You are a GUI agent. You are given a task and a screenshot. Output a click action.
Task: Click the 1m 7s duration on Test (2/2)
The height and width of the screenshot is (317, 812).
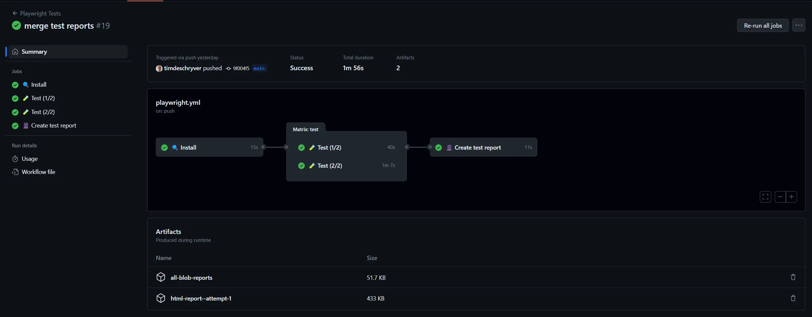[x=388, y=165]
